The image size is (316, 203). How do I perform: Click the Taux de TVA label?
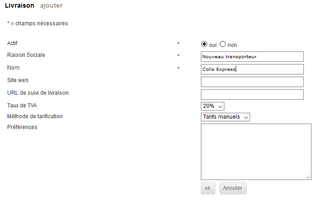coord(22,105)
